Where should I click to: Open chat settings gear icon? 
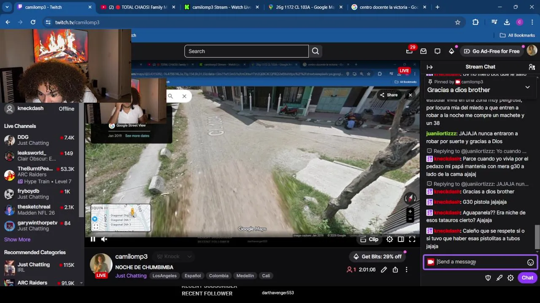(x=510, y=278)
